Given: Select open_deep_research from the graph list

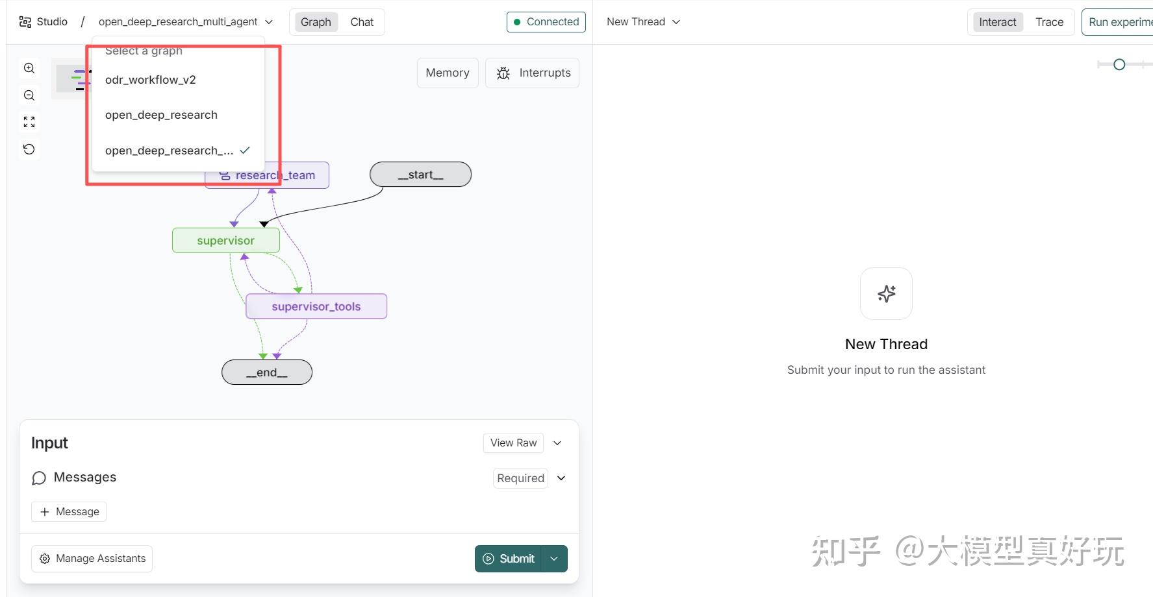Looking at the screenshot, I should click(161, 115).
